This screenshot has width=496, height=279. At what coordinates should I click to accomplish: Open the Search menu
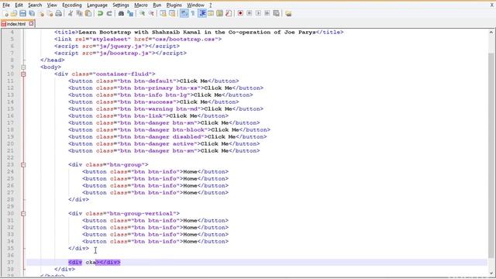click(x=35, y=5)
